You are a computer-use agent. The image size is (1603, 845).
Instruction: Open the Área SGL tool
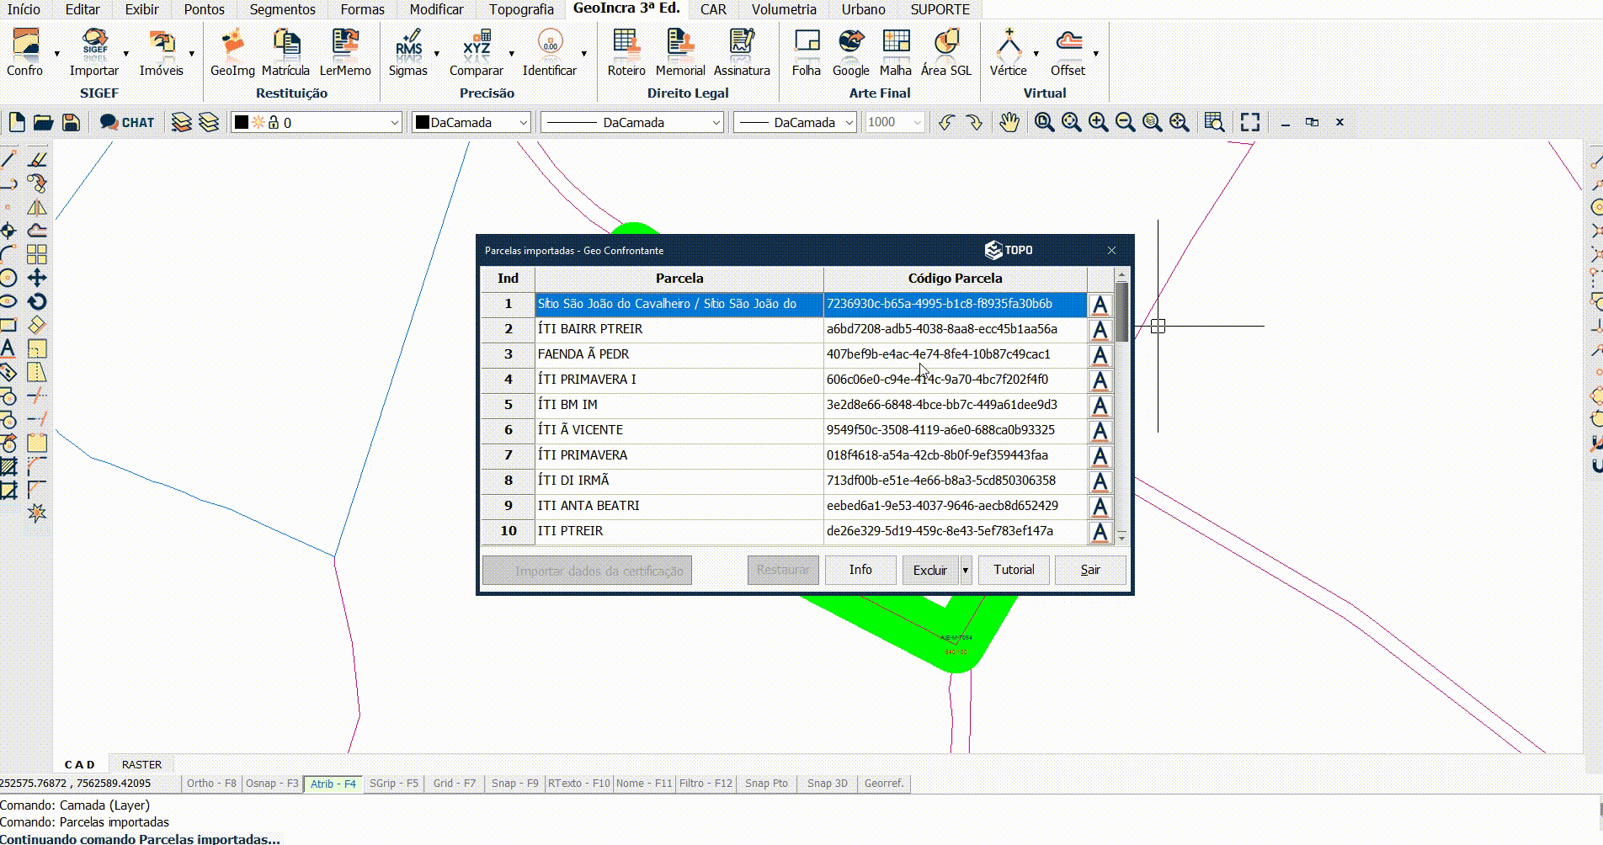[x=946, y=51]
